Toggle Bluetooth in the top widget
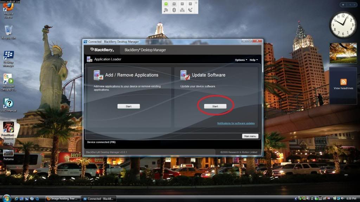360x202 pixels. [174, 10]
